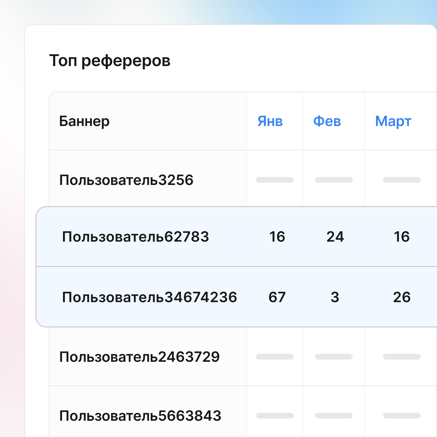Click the Фев column header
This screenshot has width=437, height=437.
tap(327, 121)
